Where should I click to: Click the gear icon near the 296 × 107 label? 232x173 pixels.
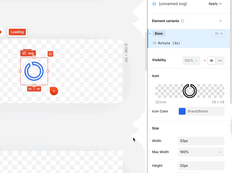point(126,45)
